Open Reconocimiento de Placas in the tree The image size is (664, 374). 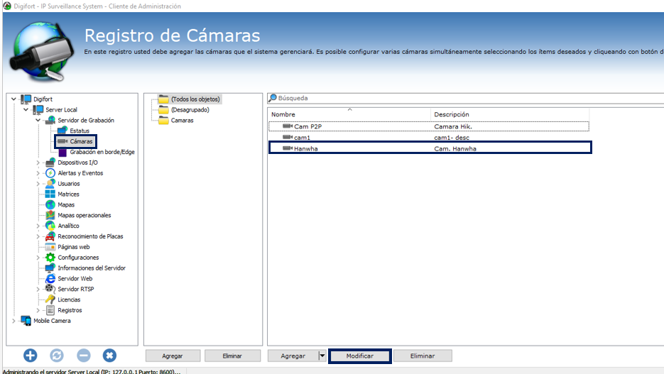(90, 236)
